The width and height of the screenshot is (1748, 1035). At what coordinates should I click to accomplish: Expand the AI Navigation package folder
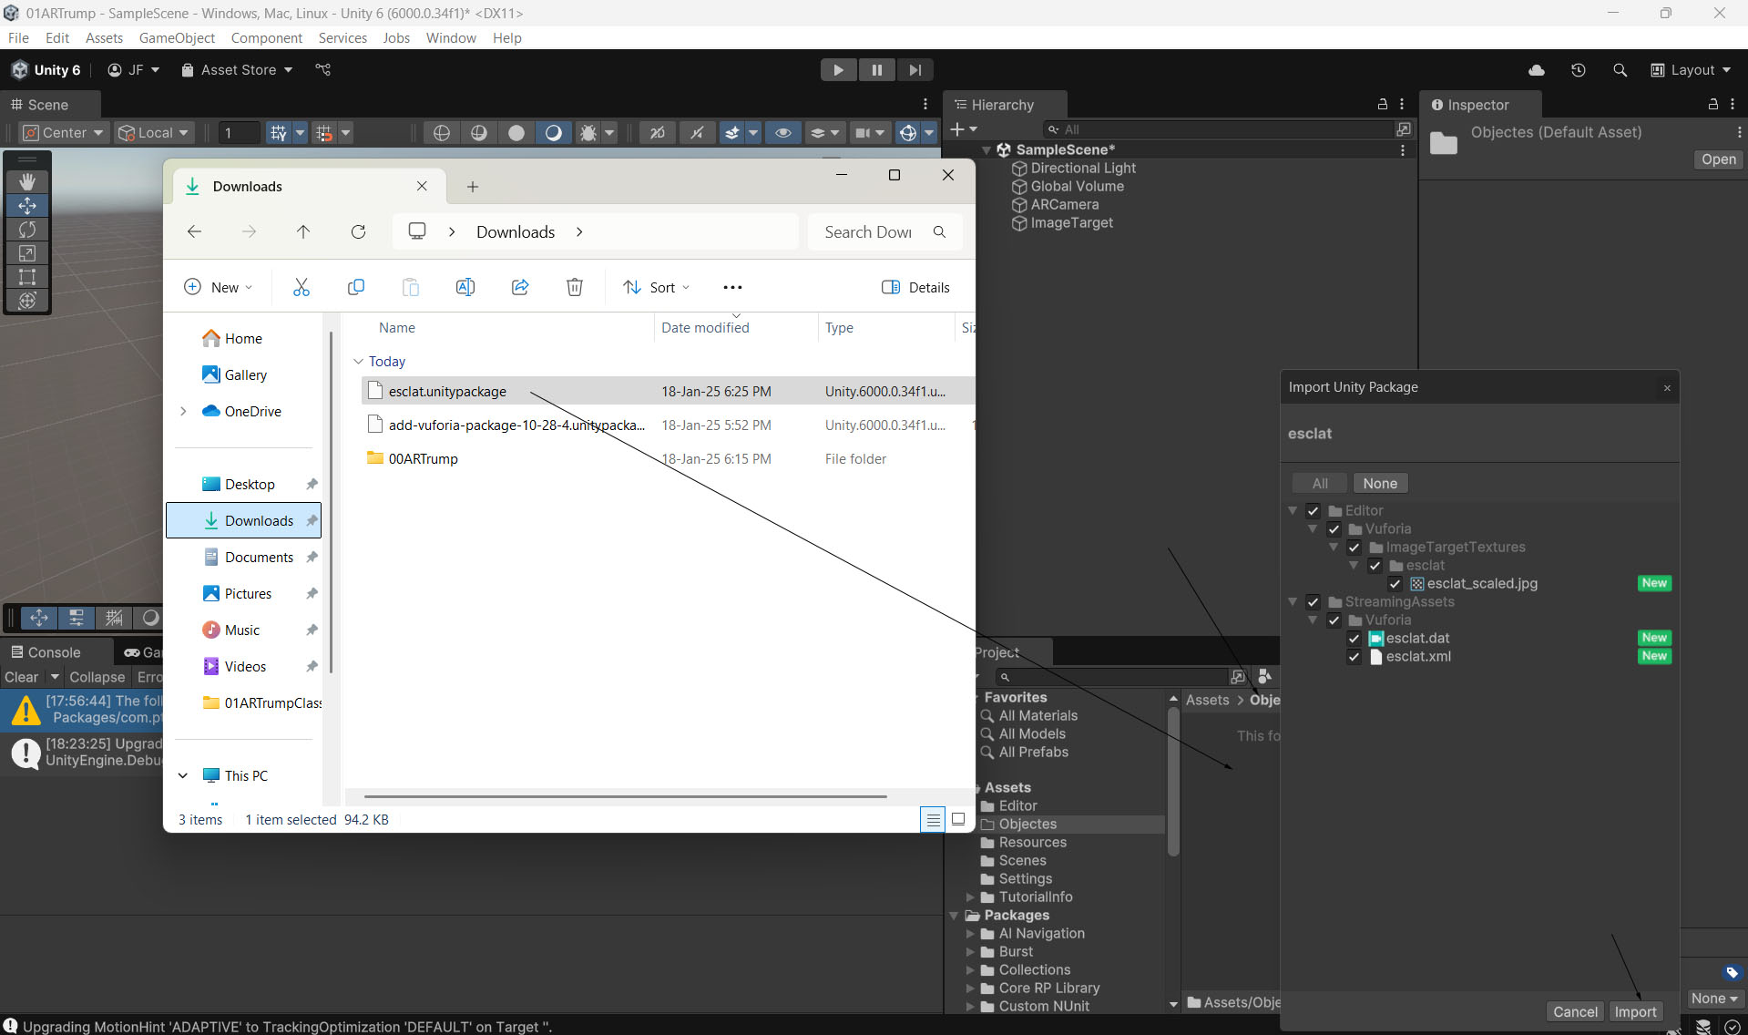pos(970,934)
